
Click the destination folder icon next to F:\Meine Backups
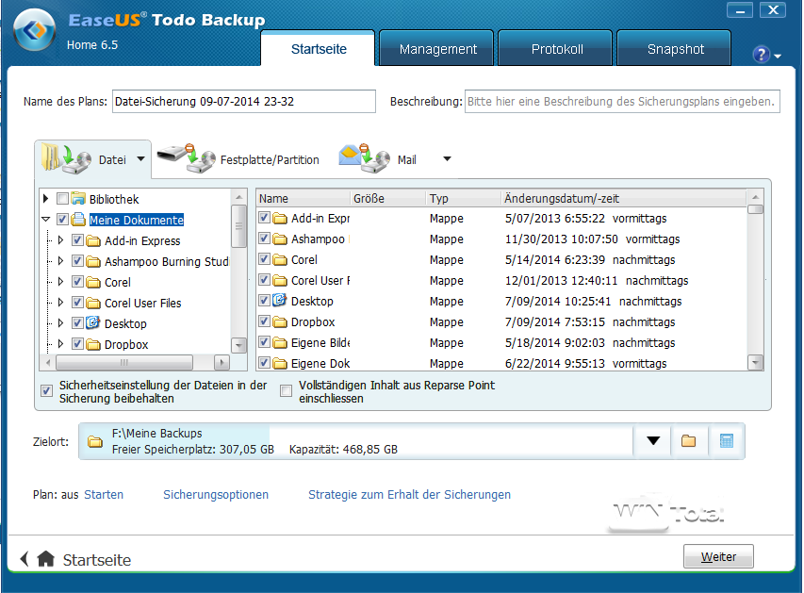coord(95,441)
